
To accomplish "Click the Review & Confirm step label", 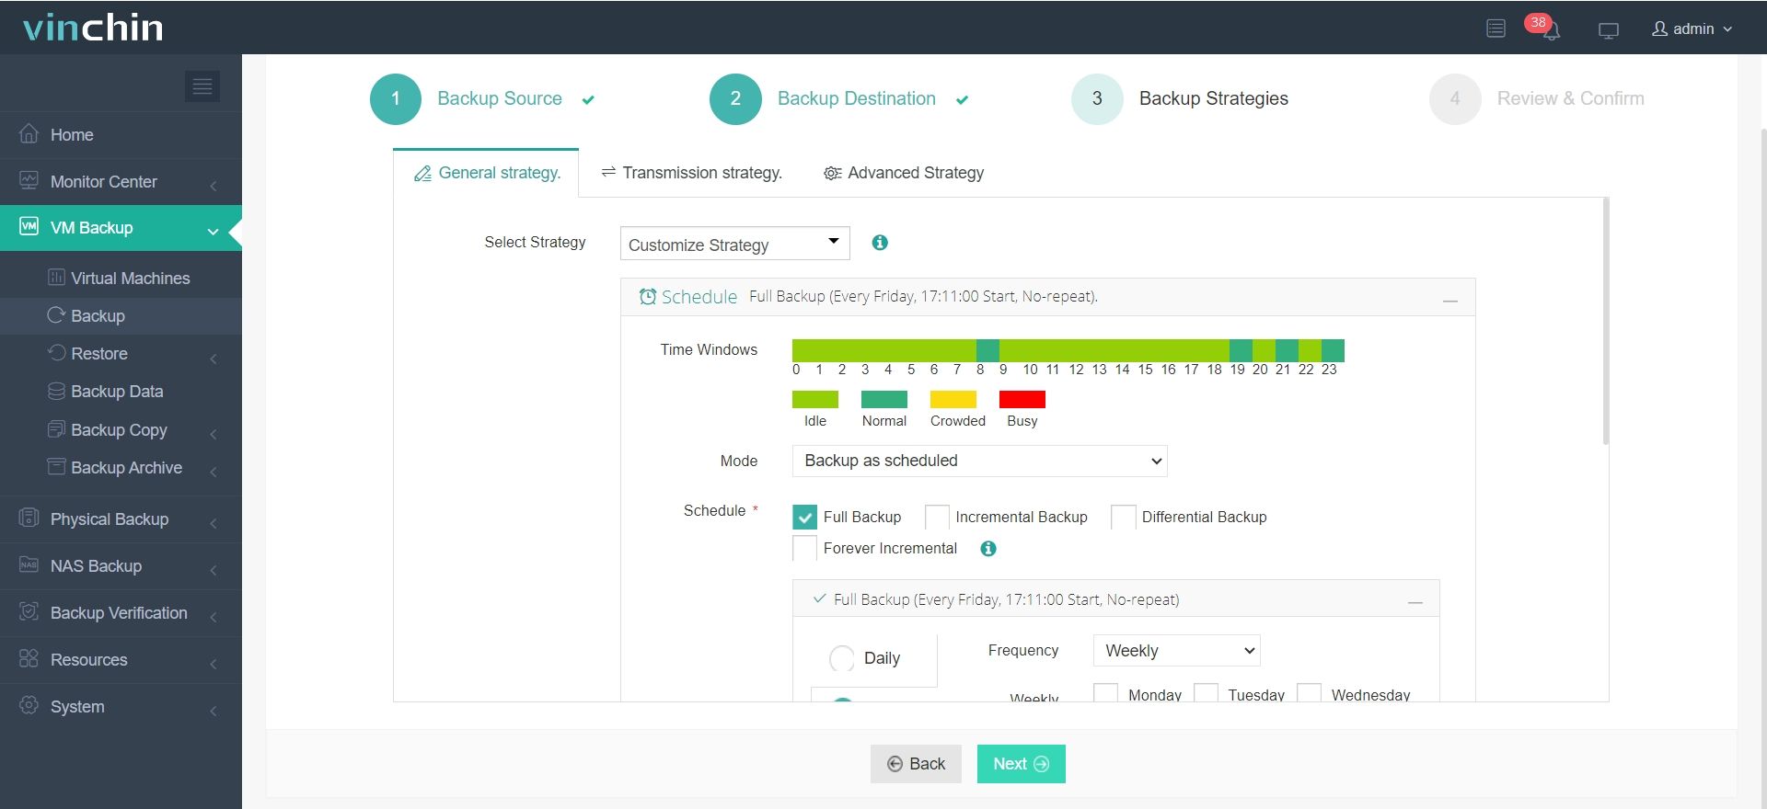I will pos(1570,98).
